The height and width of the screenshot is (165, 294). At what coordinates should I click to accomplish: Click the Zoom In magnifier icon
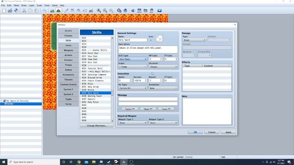[x=99, y=11]
